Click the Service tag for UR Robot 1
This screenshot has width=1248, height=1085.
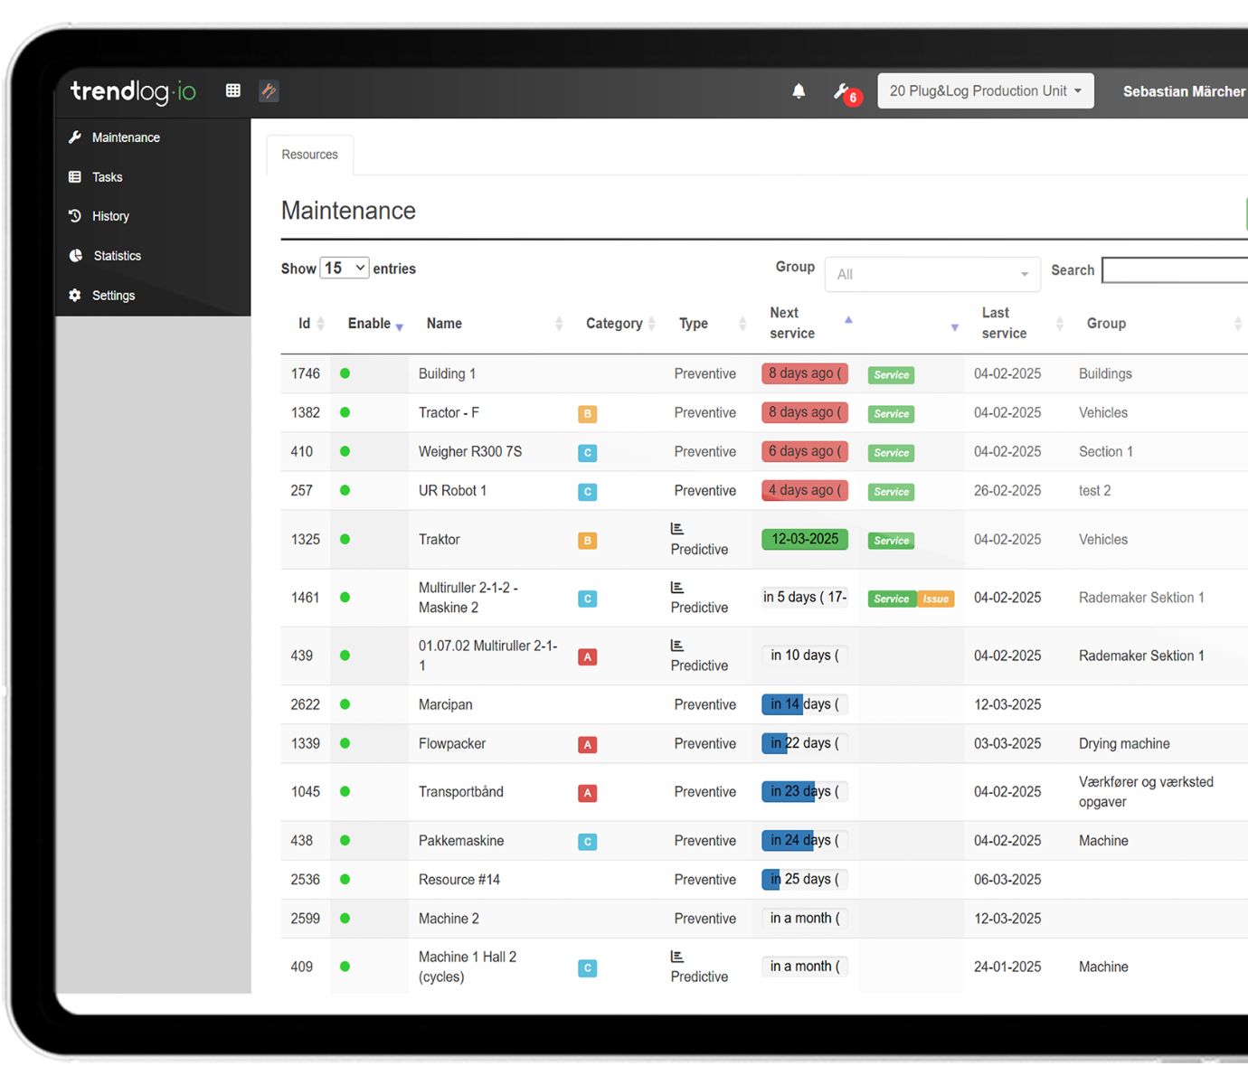(891, 492)
